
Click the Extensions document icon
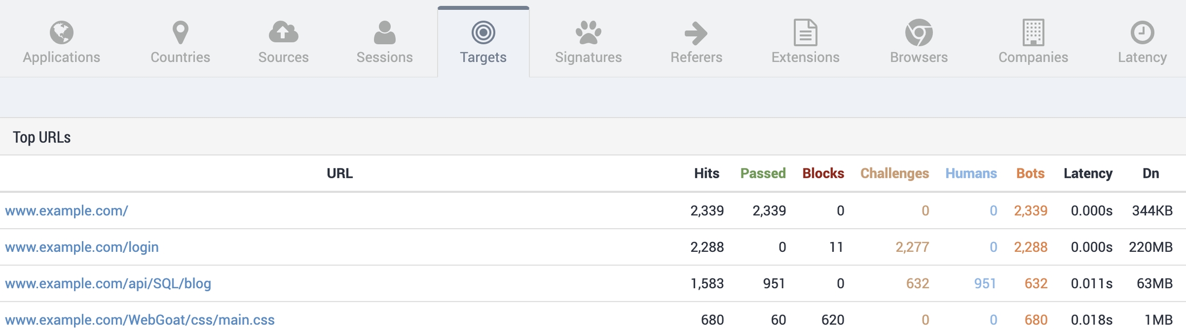(x=805, y=32)
